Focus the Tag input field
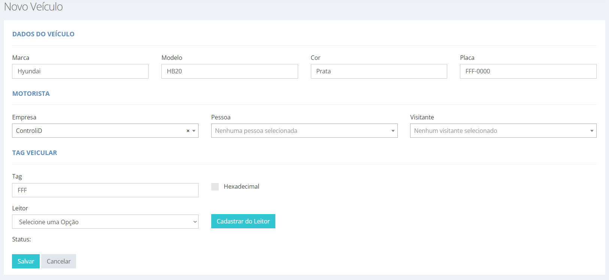The width and height of the screenshot is (609, 280). coord(105,190)
